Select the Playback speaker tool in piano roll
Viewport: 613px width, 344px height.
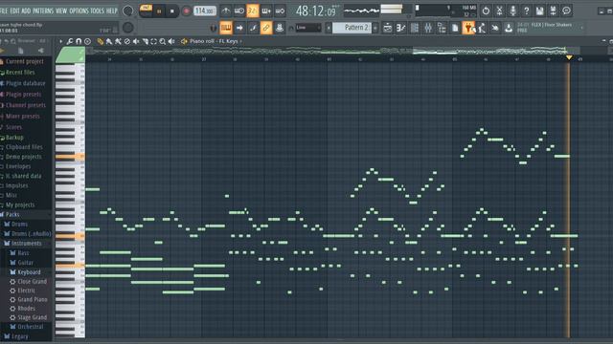(x=171, y=41)
